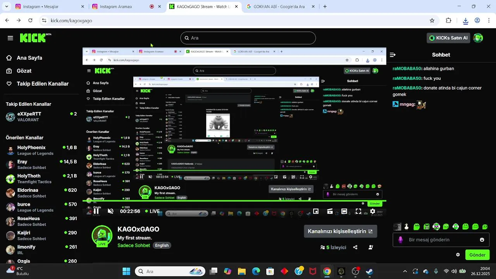This screenshot has width=496, height=279.
Task: Click the follow-user icon beside share
Action: coord(371,247)
